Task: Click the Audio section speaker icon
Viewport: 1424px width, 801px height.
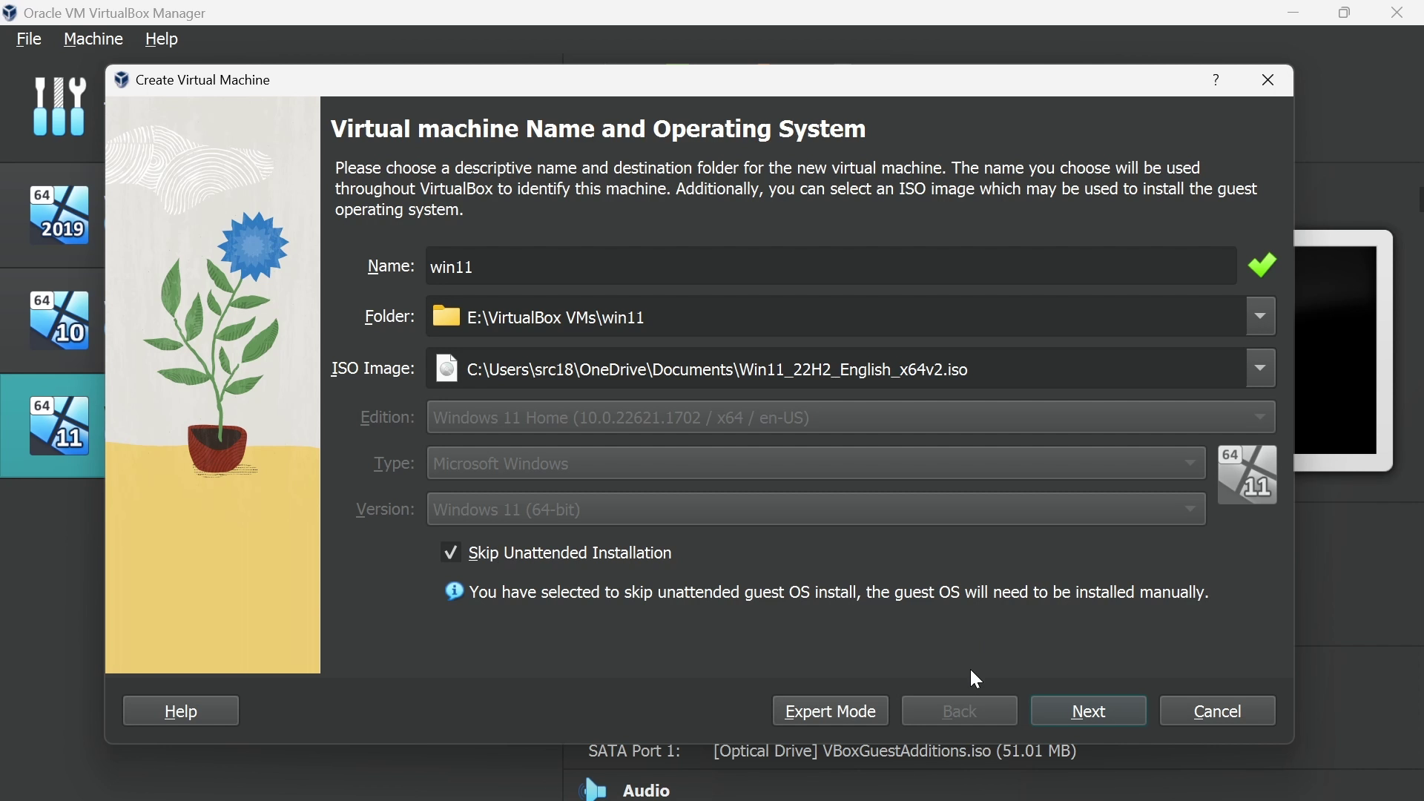Action: (593, 790)
